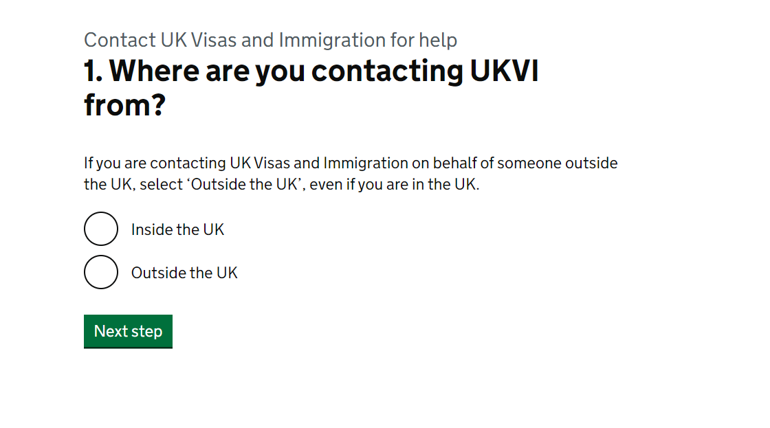This screenshot has height=428, width=770.
Task: Click the 'Contact UK Visas and Immigration for help' caption
Action: [x=269, y=40]
